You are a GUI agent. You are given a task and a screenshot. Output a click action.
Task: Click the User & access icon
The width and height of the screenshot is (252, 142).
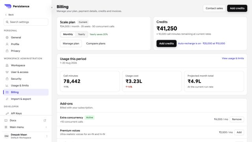click(7, 72)
